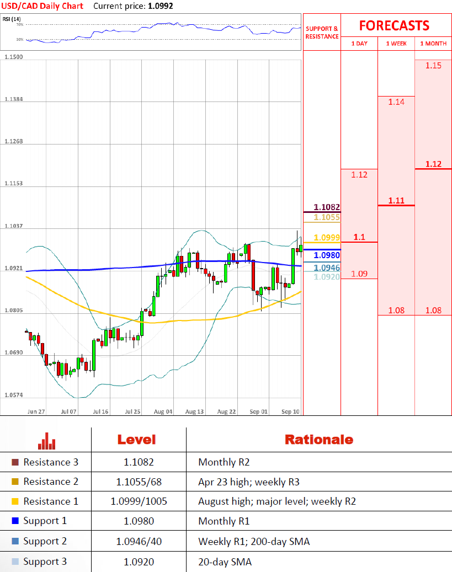Click the Level column header
The width and height of the screenshot is (452, 572).
coord(136,440)
